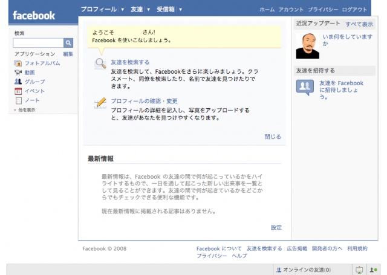Image resolution: width=387 pixels, height=275 pixels.
Task: Open オンラインの友達(0) chat tab
Action: point(304,270)
